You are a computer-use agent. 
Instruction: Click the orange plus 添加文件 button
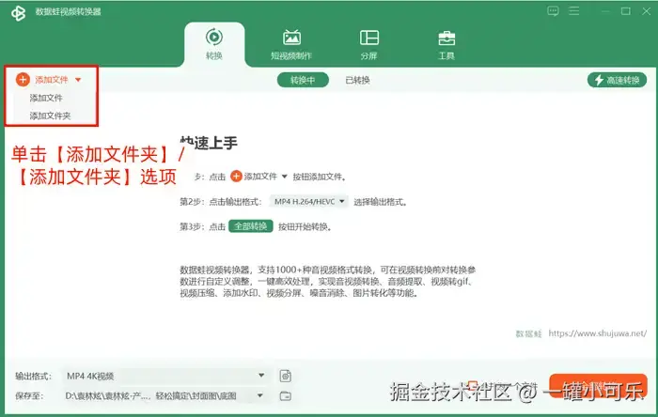pyautogui.click(x=42, y=80)
